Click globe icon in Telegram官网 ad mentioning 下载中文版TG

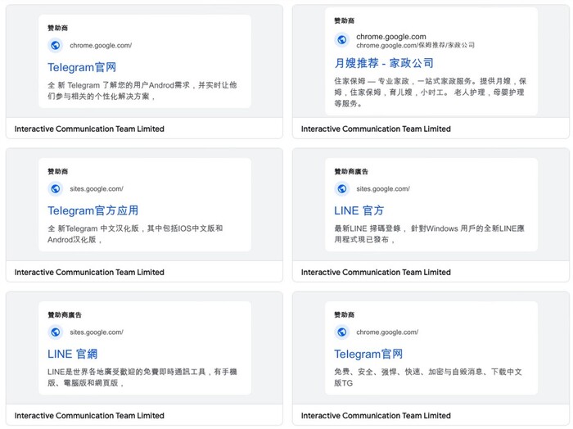click(x=342, y=332)
